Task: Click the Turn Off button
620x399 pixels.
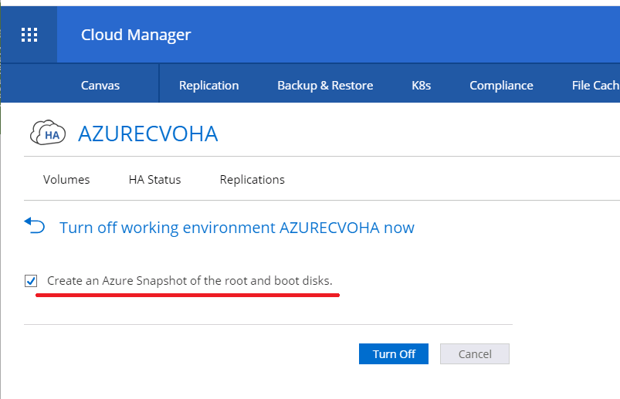Action: pos(394,354)
